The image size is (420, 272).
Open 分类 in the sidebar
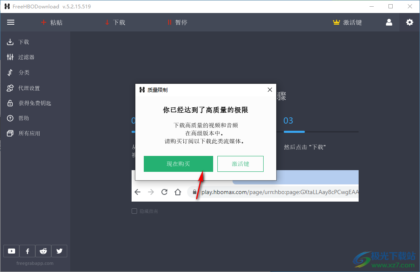click(x=24, y=73)
